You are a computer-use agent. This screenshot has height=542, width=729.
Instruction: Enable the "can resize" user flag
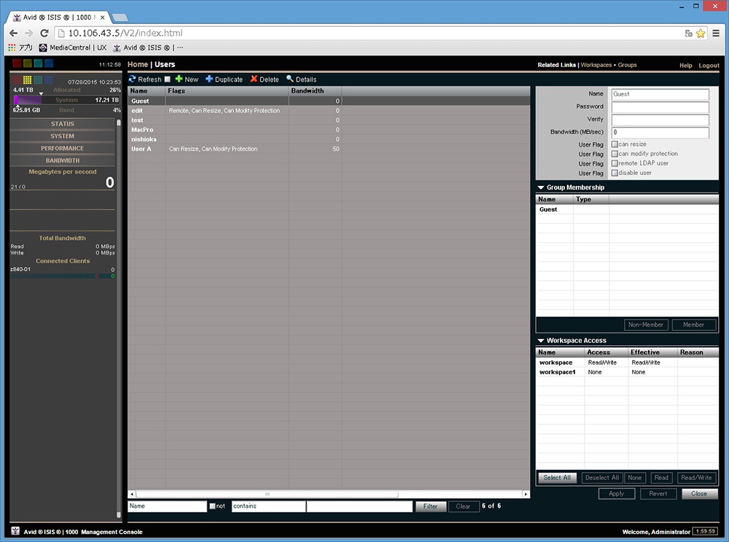point(615,144)
